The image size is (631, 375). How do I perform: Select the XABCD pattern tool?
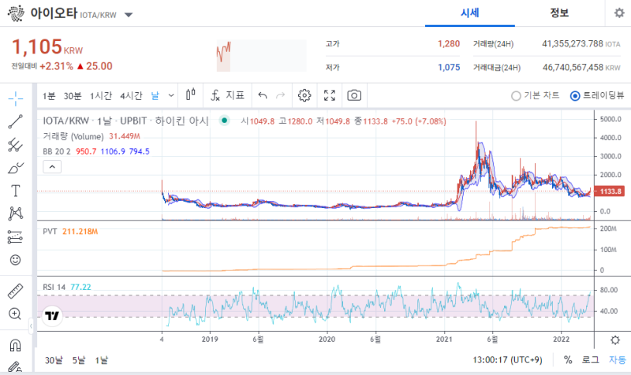16,213
